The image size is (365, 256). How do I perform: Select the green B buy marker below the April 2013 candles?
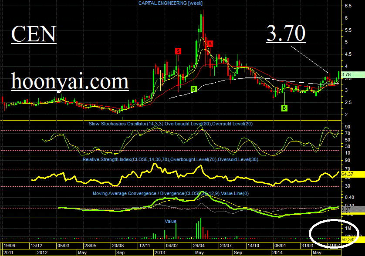(194, 89)
